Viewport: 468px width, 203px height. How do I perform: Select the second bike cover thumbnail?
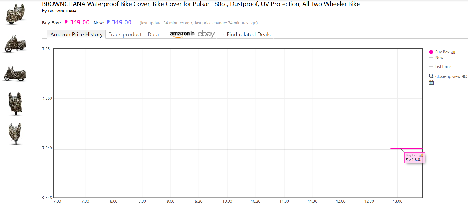click(x=15, y=44)
